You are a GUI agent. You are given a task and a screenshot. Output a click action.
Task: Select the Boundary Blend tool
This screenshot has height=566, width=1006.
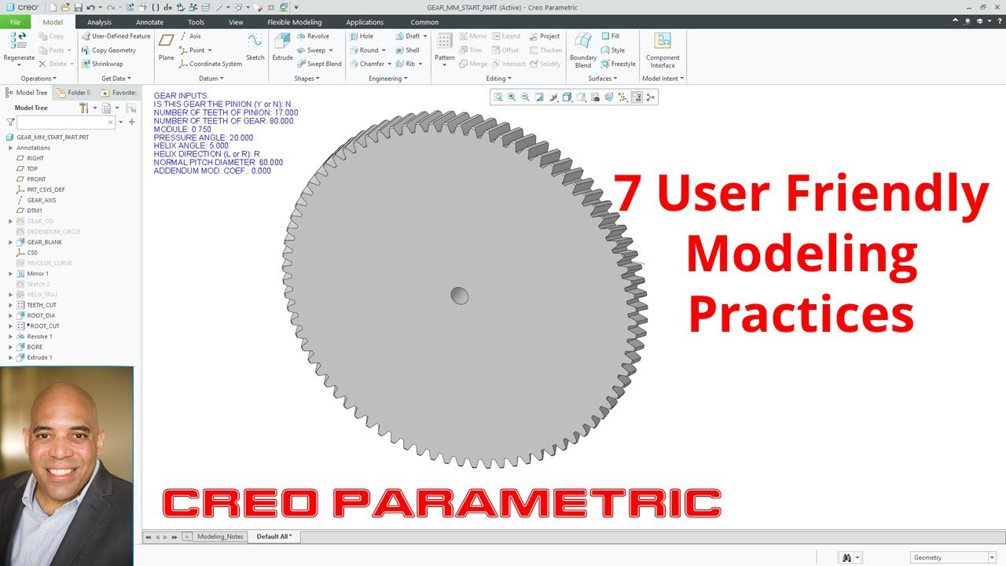pyautogui.click(x=583, y=50)
